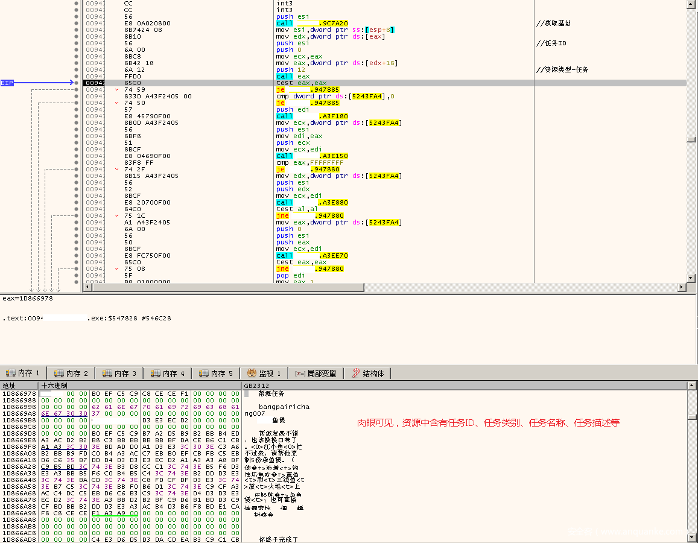Open the 内存 4 tab
Screen dimensions: 698x543
pyautogui.click(x=168, y=373)
